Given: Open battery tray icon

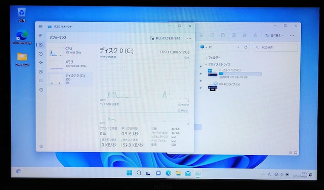Looking at the screenshot, I should (287, 174).
